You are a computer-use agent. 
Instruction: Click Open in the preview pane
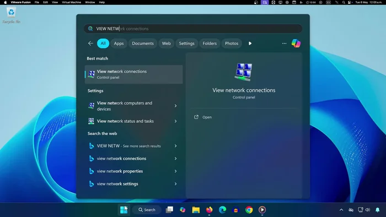(203, 117)
